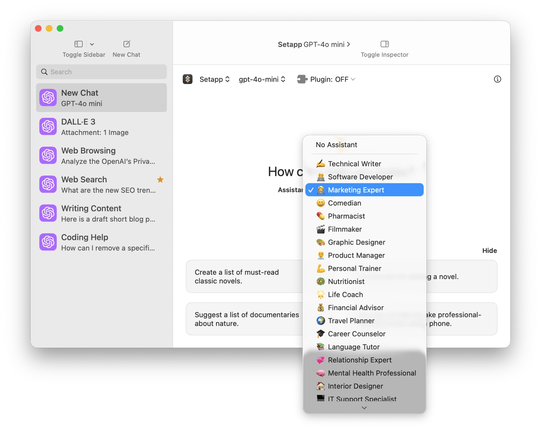The height and width of the screenshot is (429, 541).
Task: Click the must-read classic novels suggestion
Action: [244, 277]
